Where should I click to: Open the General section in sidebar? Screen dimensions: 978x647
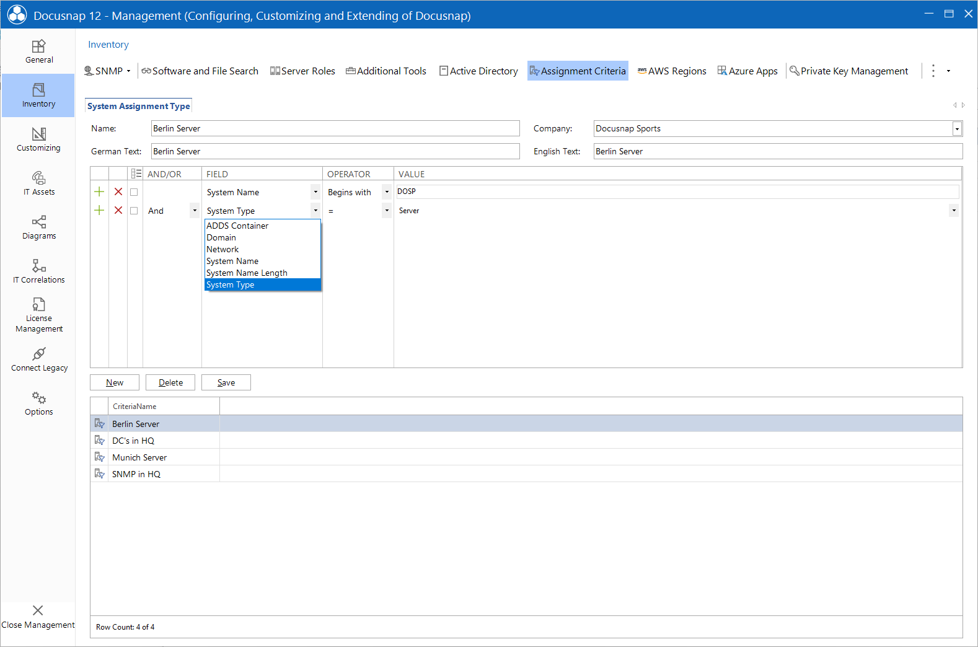38,51
